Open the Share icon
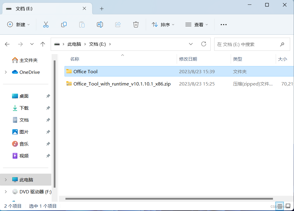Image resolution: width=294 pixels, height=211 pixels. (x=118, y=25)
